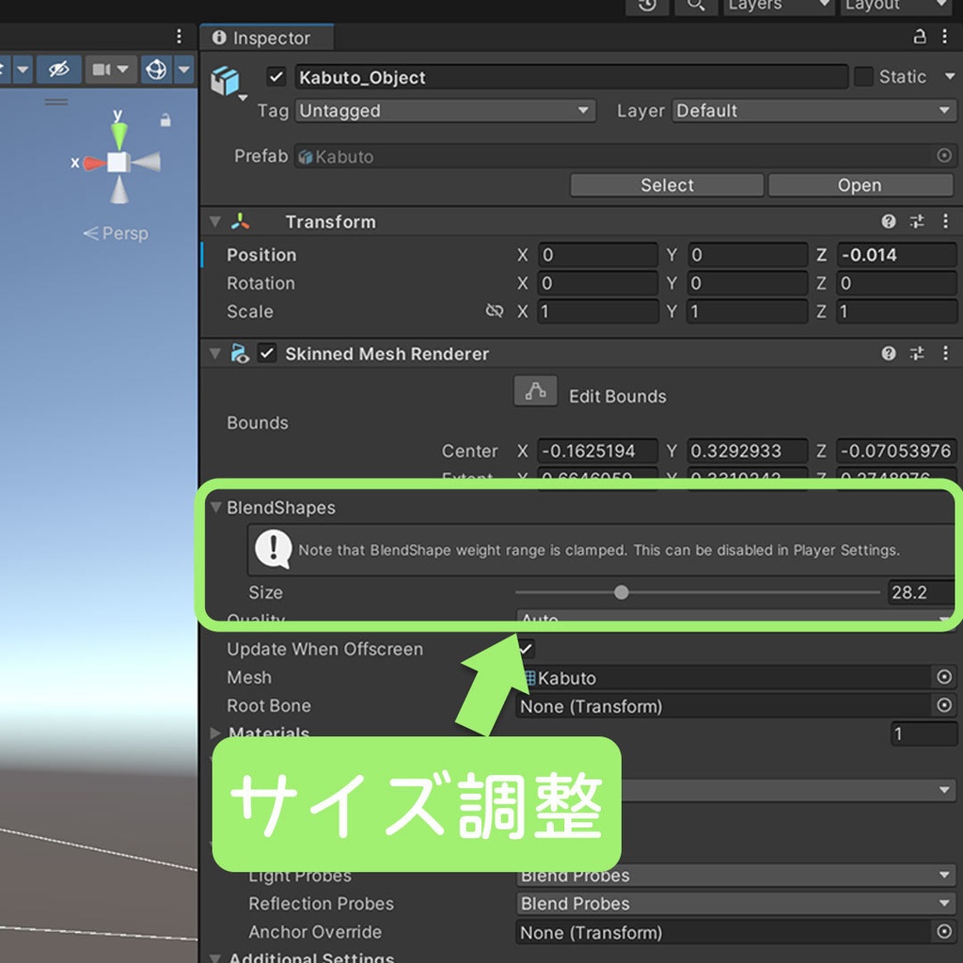Open the scene gizmos sphere icon
The height and width of the screenshot is (963, 963).
pyautogui.click(x=156, y=69)
